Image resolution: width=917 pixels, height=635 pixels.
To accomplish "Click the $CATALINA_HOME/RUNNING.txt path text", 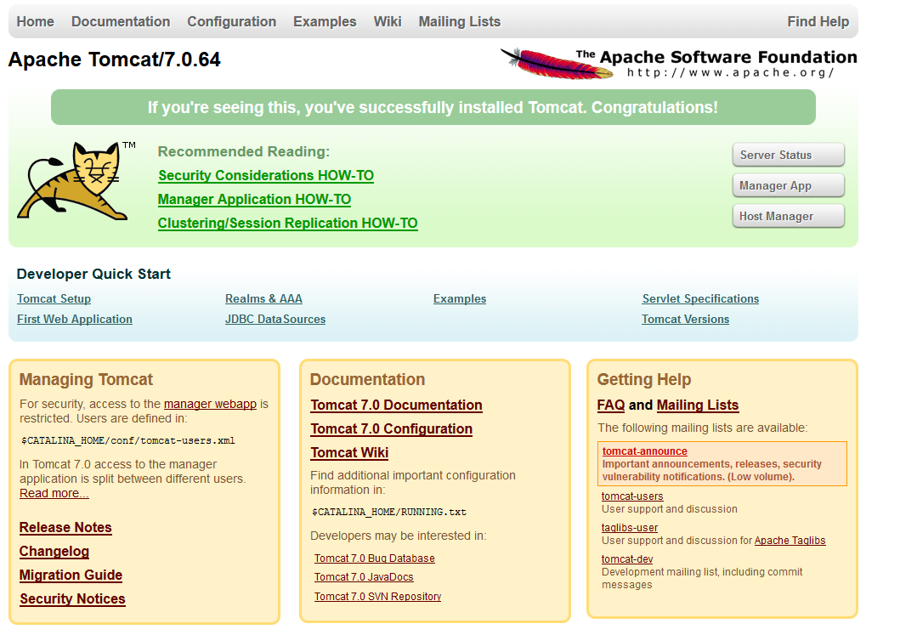I will click(389, 513).
